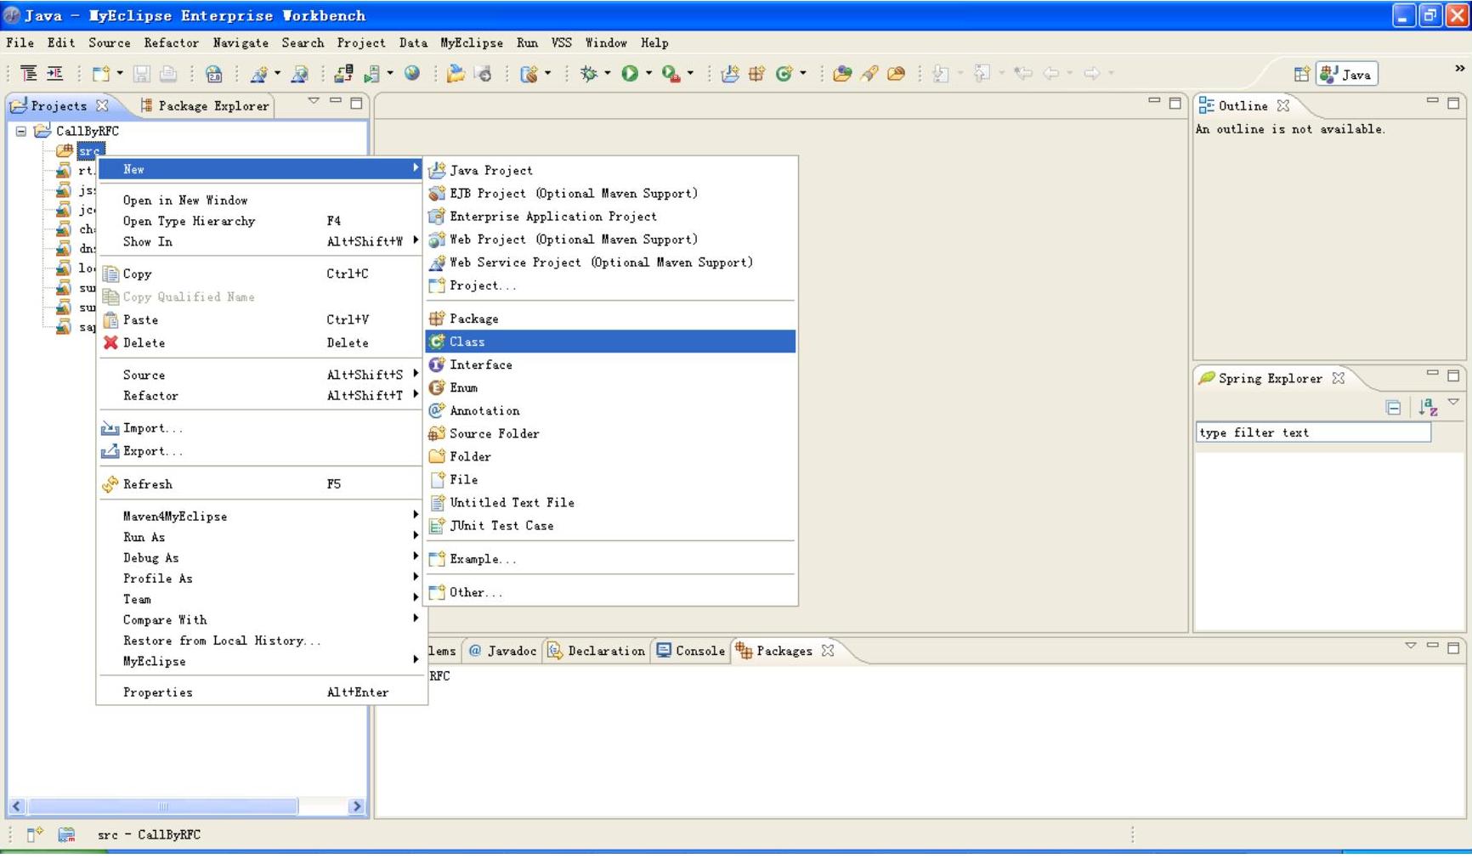The height and width of the screenshot is (864, 1472).
Task: Click the Java perspective button
Action: click(x=1347, y=75)
